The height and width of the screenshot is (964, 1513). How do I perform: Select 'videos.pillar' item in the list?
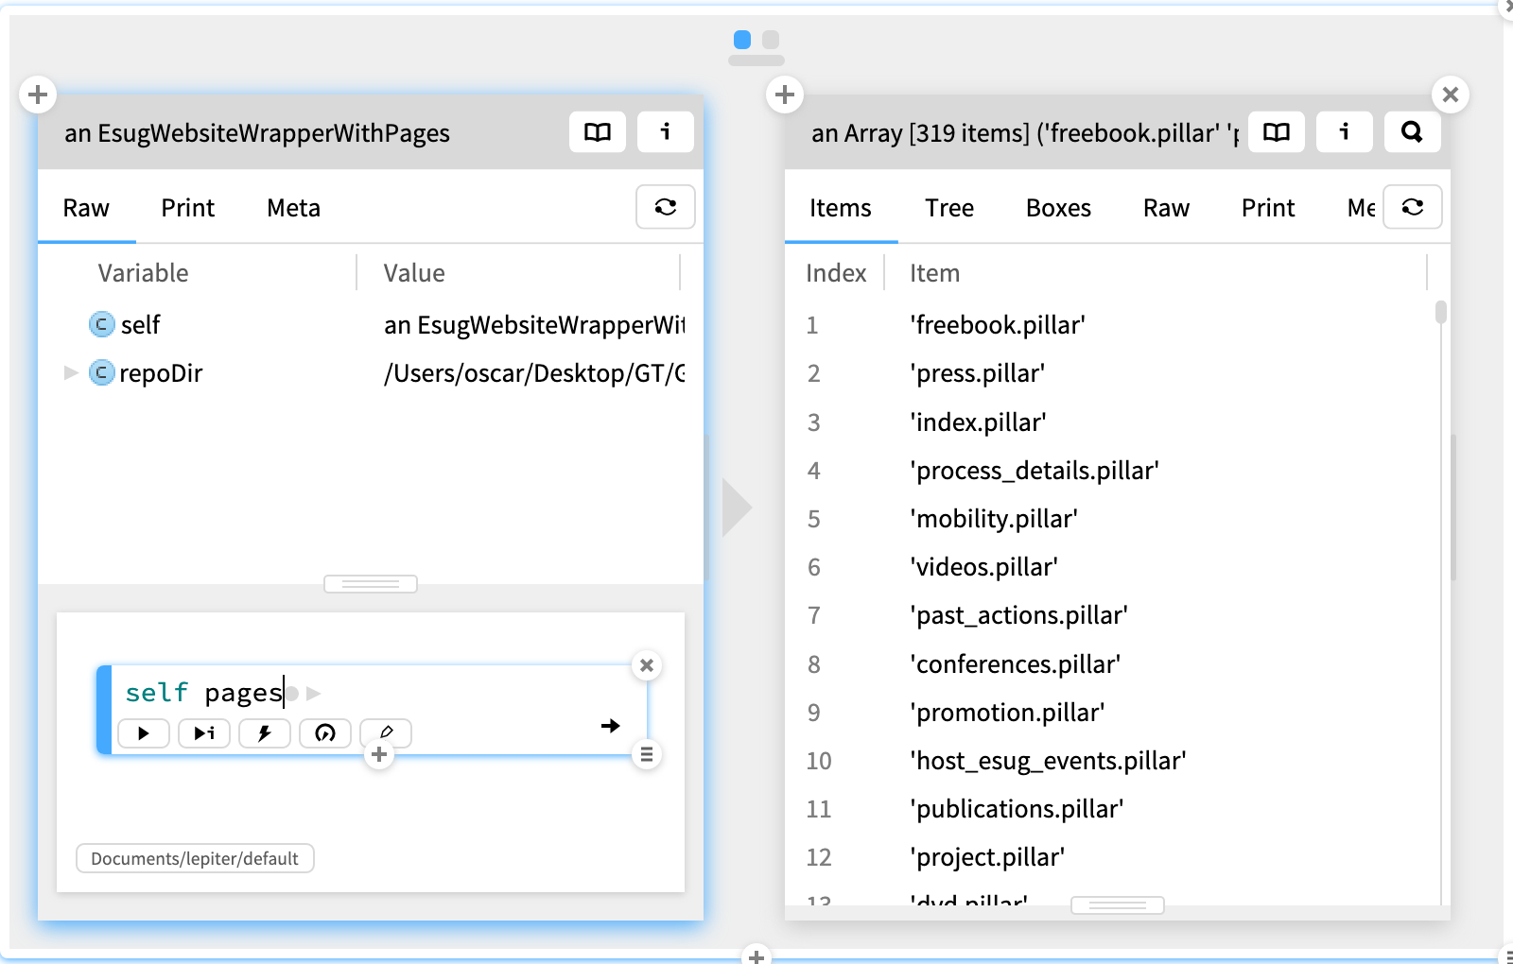983,567
